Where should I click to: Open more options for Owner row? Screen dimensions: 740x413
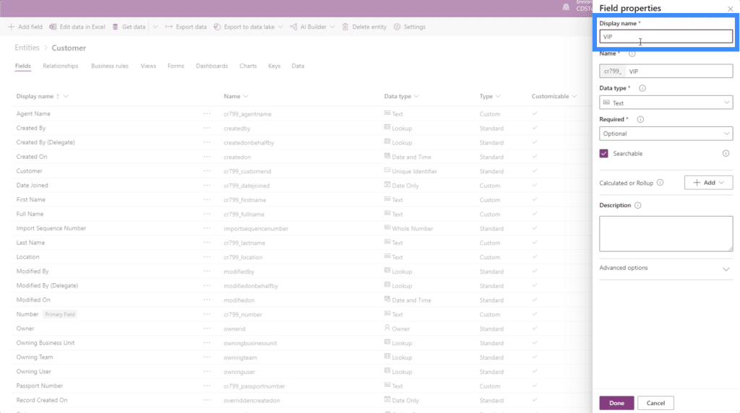(207, 328)
